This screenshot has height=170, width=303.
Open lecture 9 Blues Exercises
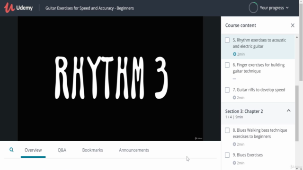pyautogui.click(x=258, y=159)
